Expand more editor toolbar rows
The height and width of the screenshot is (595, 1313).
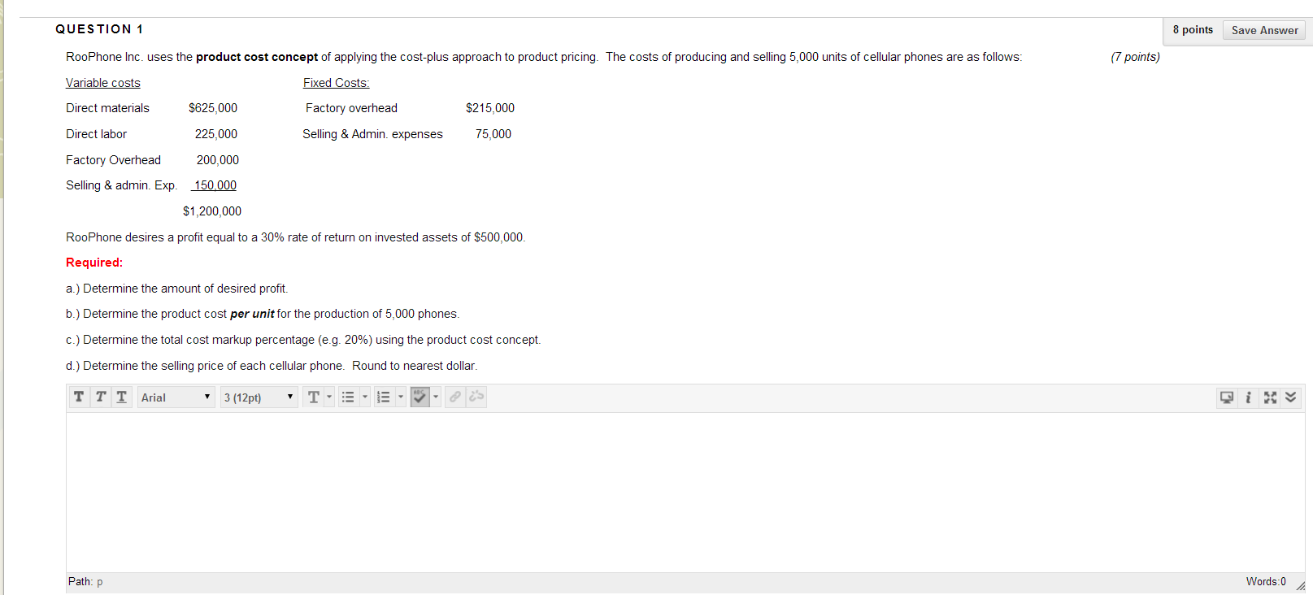tap(1290, 397)
